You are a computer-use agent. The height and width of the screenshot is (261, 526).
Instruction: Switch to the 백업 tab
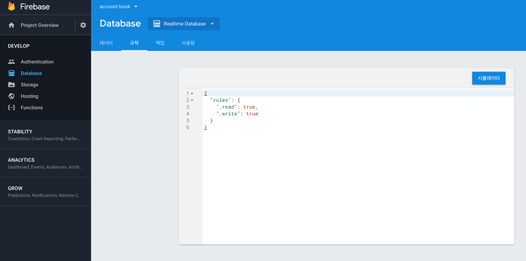click(160, 43)
